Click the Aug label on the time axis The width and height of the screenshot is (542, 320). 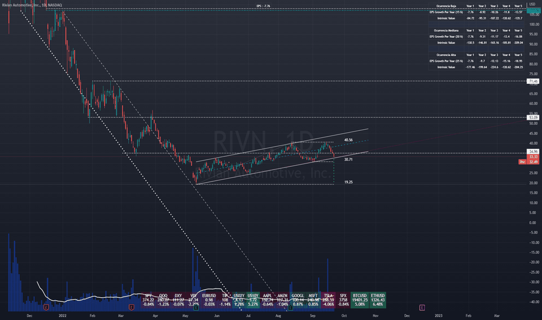coord(278,315)
